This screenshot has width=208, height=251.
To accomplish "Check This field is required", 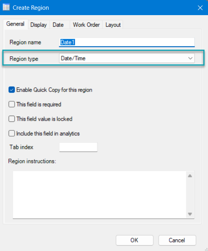I will point(12,104).
